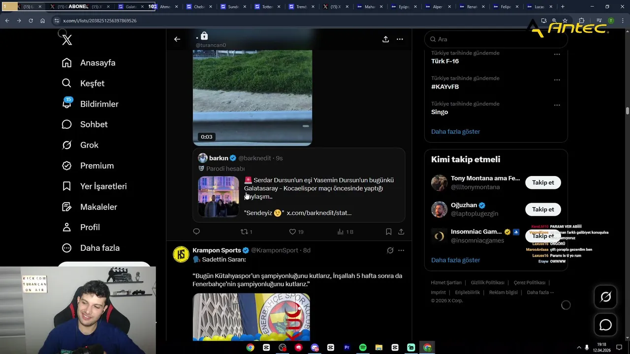This screenshot has width=630, height=354.
Task: Click the notifications bell icon
Action: click(67, 104)
